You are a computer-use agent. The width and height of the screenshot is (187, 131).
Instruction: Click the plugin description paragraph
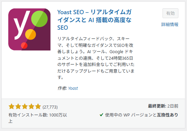coord(96,58)
